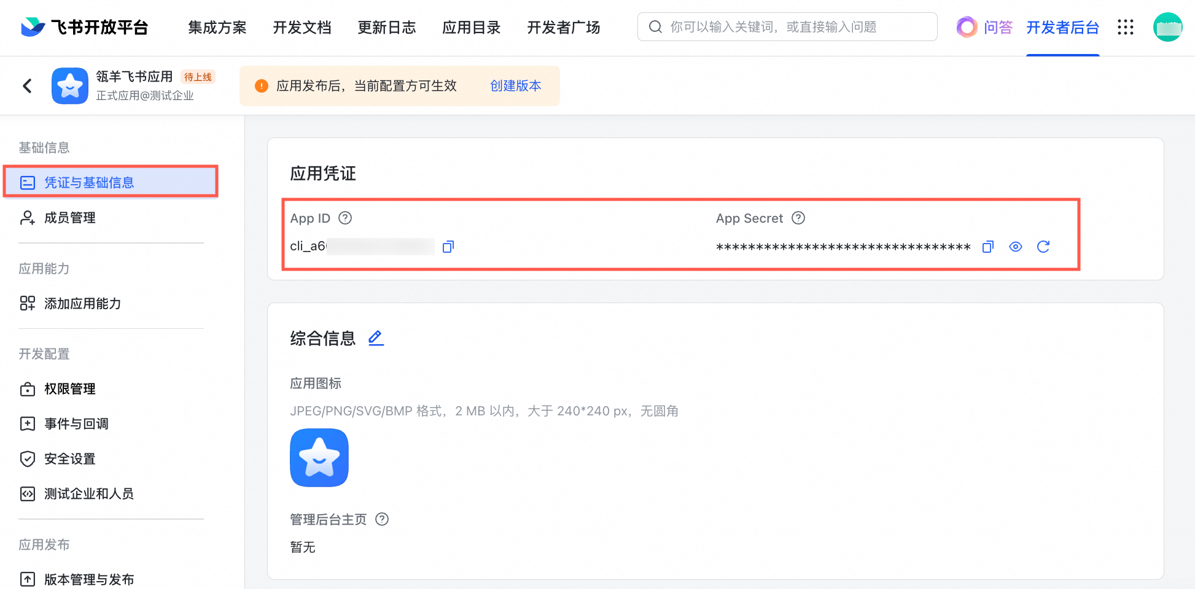The image size is (1195, 589).
Task: Click the 应用图标 thumbnail image
Action: 319,458
